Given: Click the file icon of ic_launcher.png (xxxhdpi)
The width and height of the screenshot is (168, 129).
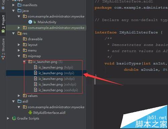Looking at the screenshot, I should pos(36,90).
